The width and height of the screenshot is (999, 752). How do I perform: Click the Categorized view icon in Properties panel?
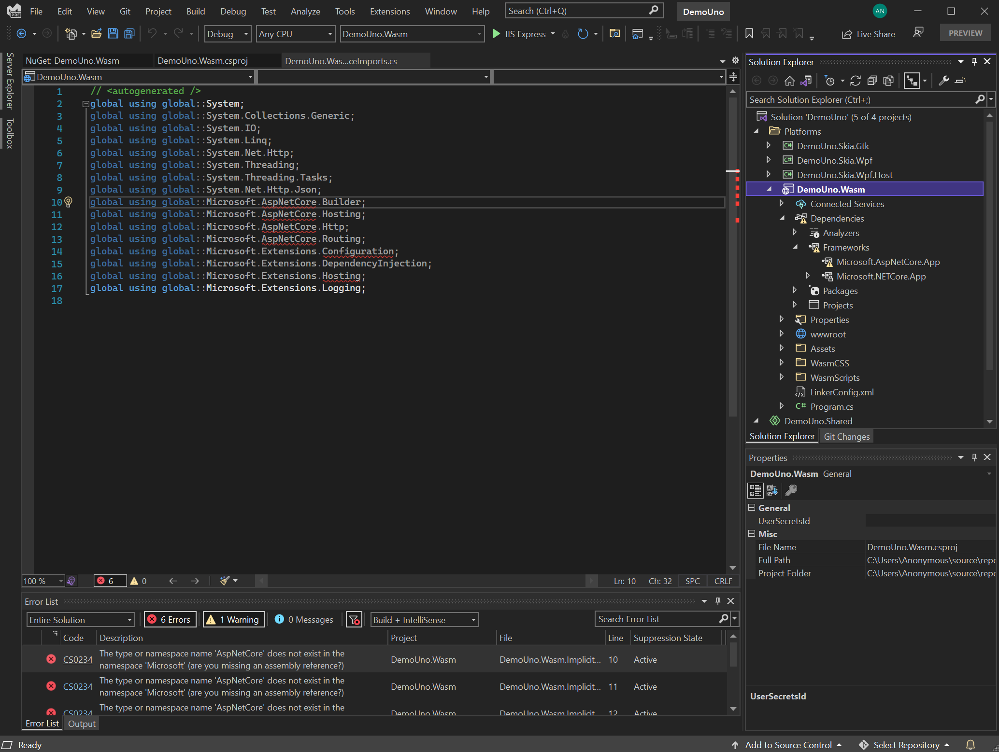coord(756,490)
